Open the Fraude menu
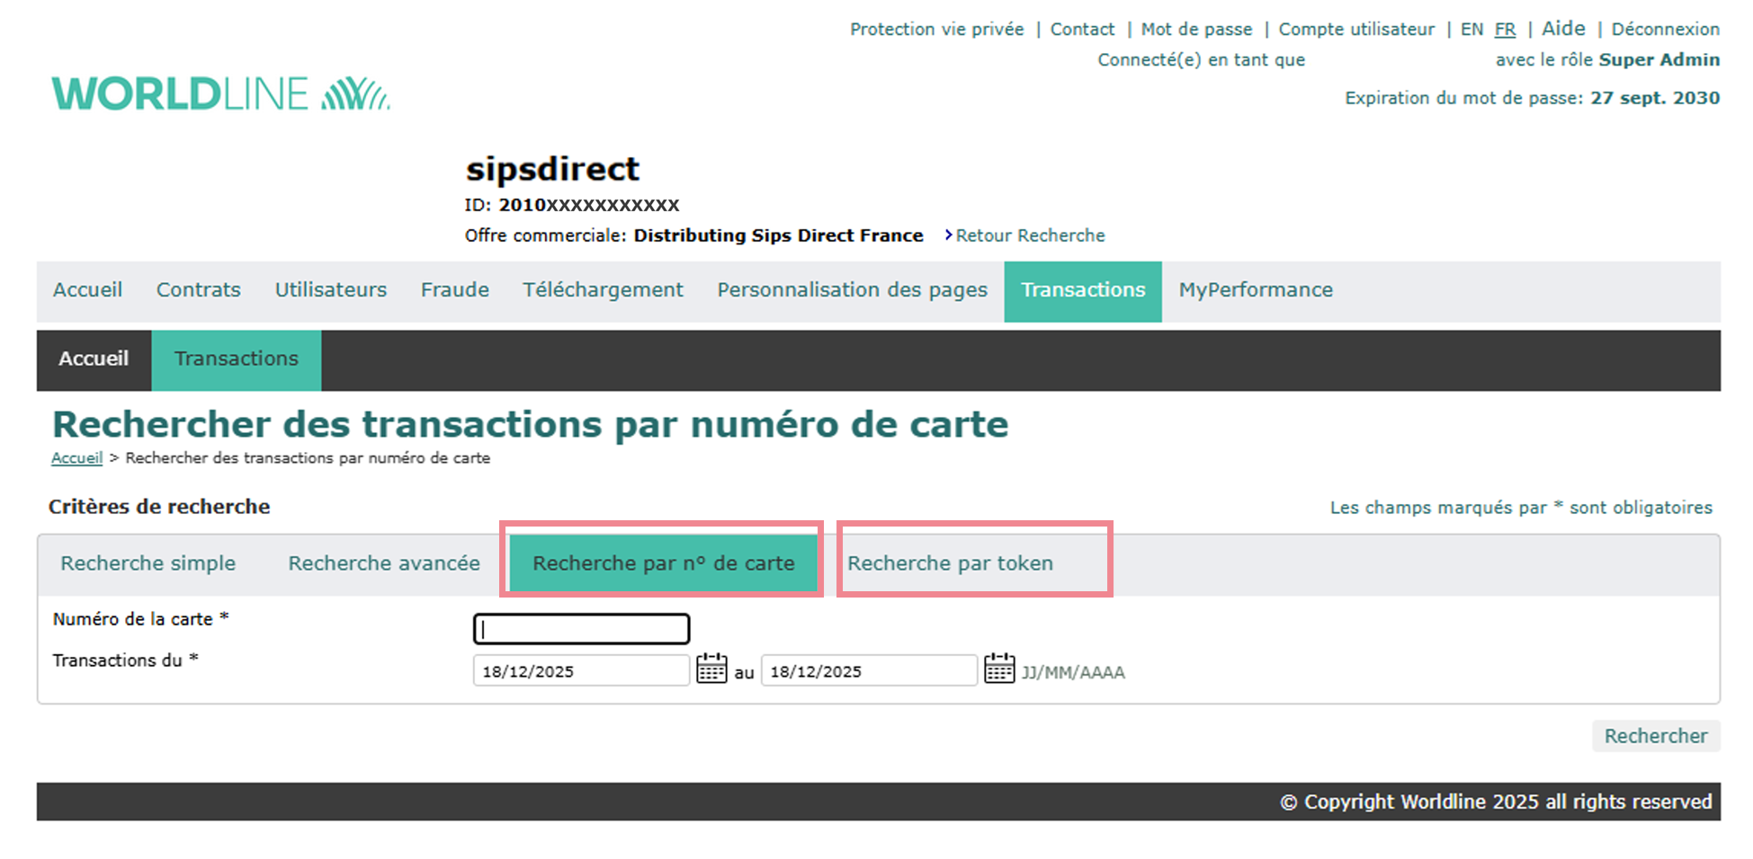 (x=455, y=290)
